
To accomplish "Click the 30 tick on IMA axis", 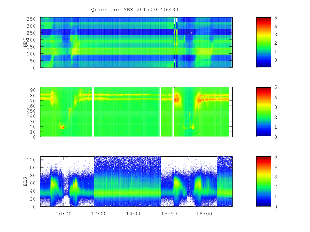I will pyautogui.click(x=33, y=121).
